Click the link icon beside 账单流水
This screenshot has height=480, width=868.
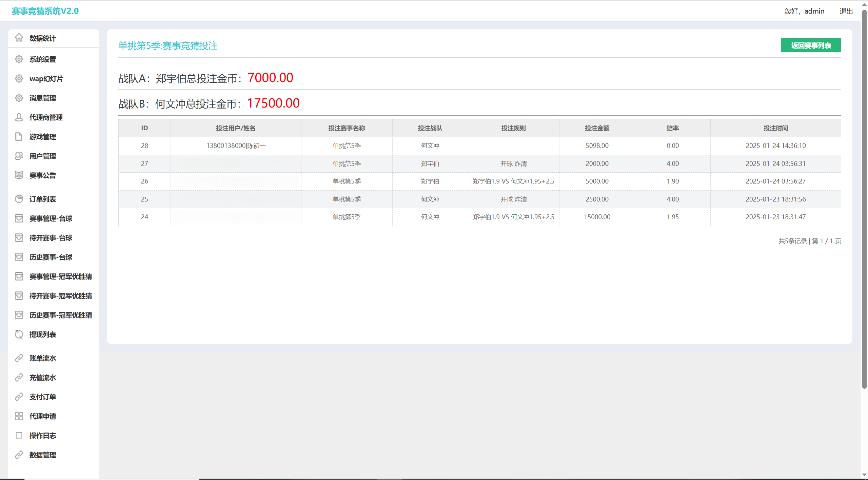[19, 358]
